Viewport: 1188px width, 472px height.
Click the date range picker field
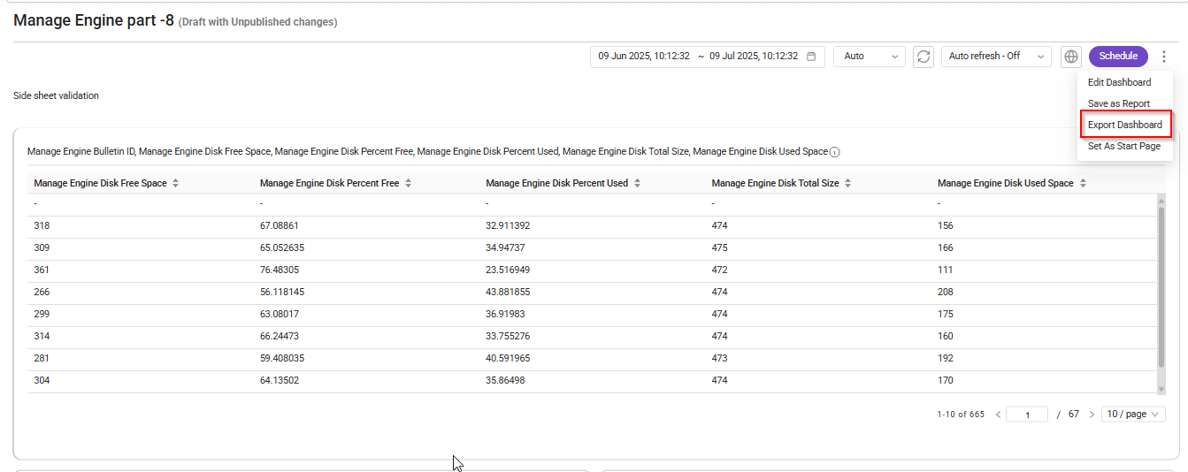pyautogui.click(x=708, y=57)
